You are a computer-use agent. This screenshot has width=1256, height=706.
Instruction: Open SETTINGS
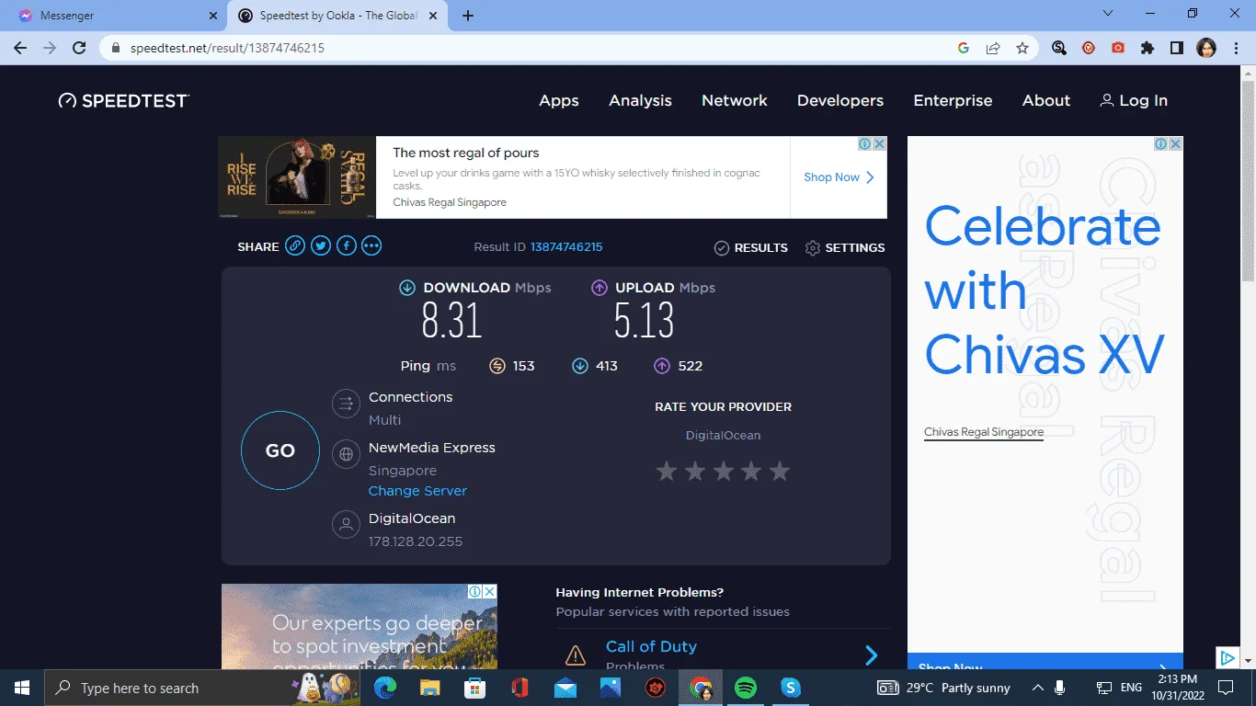[845, 247]
